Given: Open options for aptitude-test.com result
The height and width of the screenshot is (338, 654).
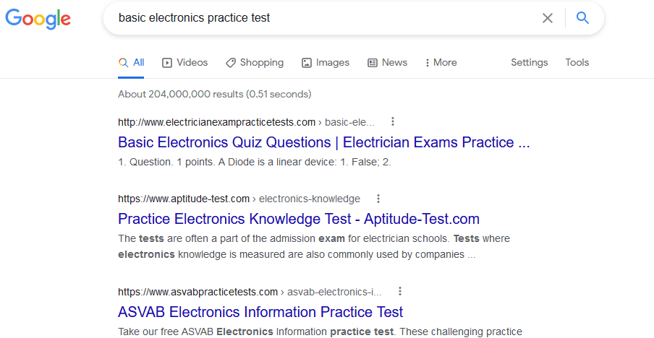Looking at the screenshot, I should point(378,199).
